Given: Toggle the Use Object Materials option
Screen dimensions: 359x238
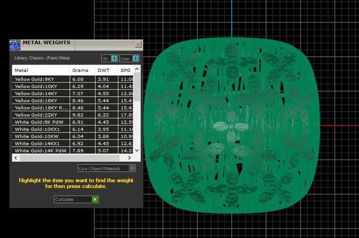Looking at the screenshot, I should [x=107, y=168].
